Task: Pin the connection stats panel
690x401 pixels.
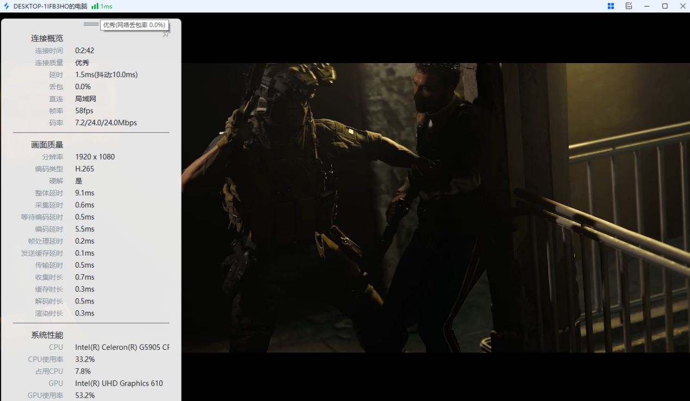Action: click(166, 34)
